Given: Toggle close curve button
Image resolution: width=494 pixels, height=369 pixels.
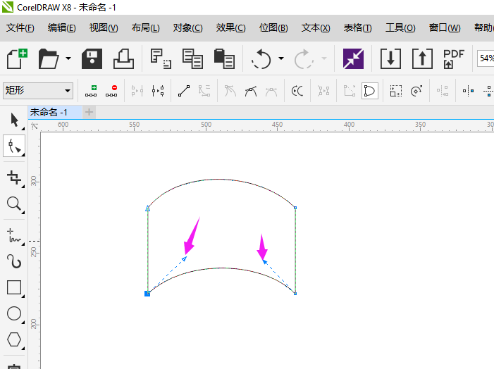Looking at the screenshot, I should click(x=369, y=91).
